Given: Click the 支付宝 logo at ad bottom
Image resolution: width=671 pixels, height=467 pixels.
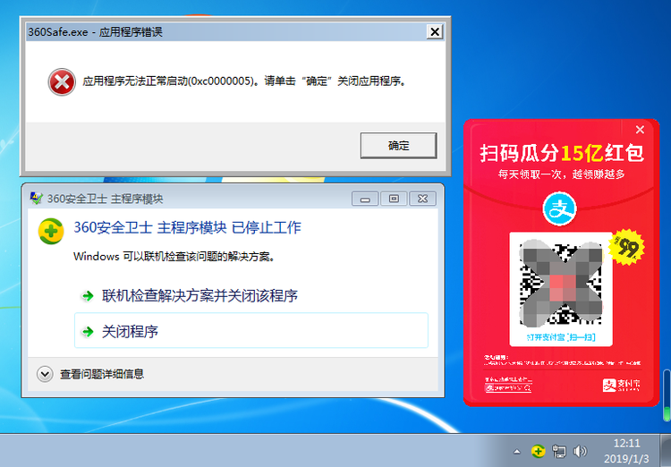Looking at the screenshot, I should pos(622,385).
